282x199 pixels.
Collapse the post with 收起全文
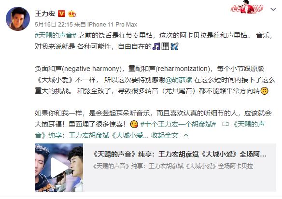(x=165, y=135)
